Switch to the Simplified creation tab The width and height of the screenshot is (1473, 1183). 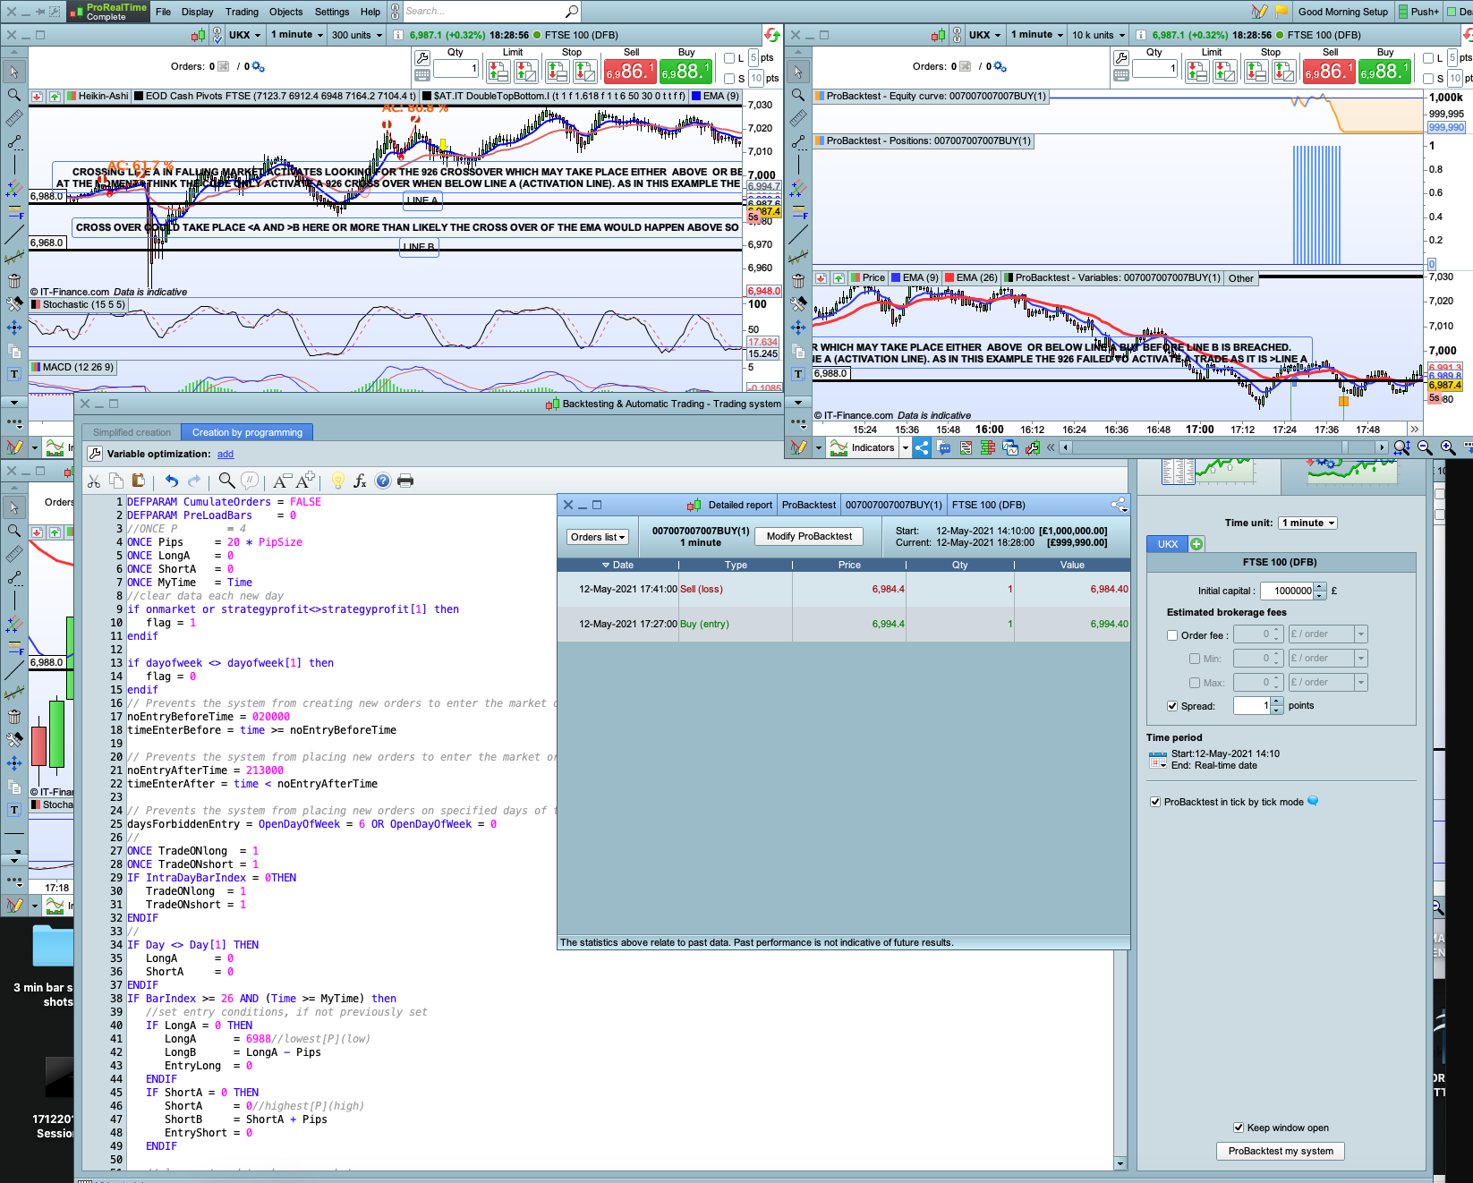coord(132,432)
